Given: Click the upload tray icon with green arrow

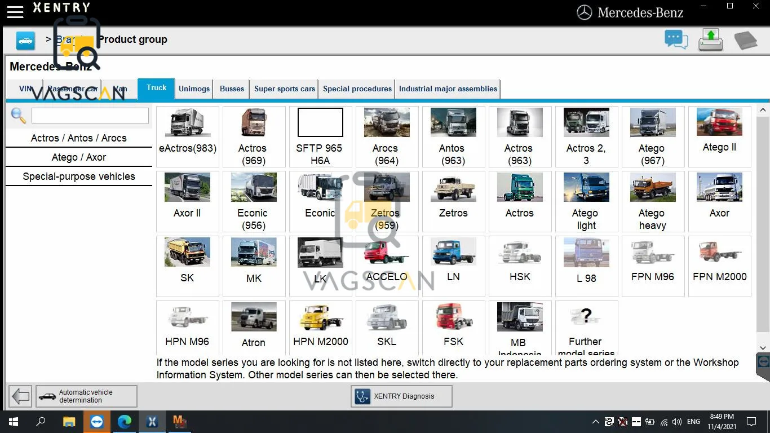Looking at the screenshot, I should pyautogui.click(x=711, y=40).
